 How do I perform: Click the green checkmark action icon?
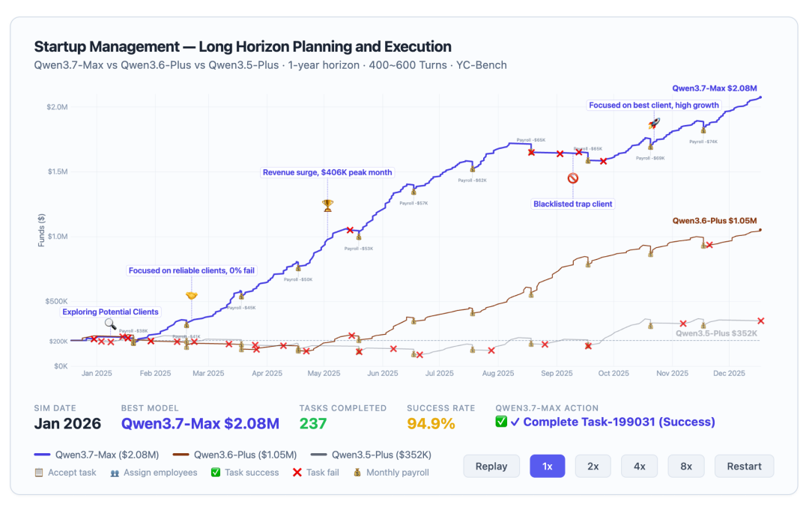[x=501, y=422]
